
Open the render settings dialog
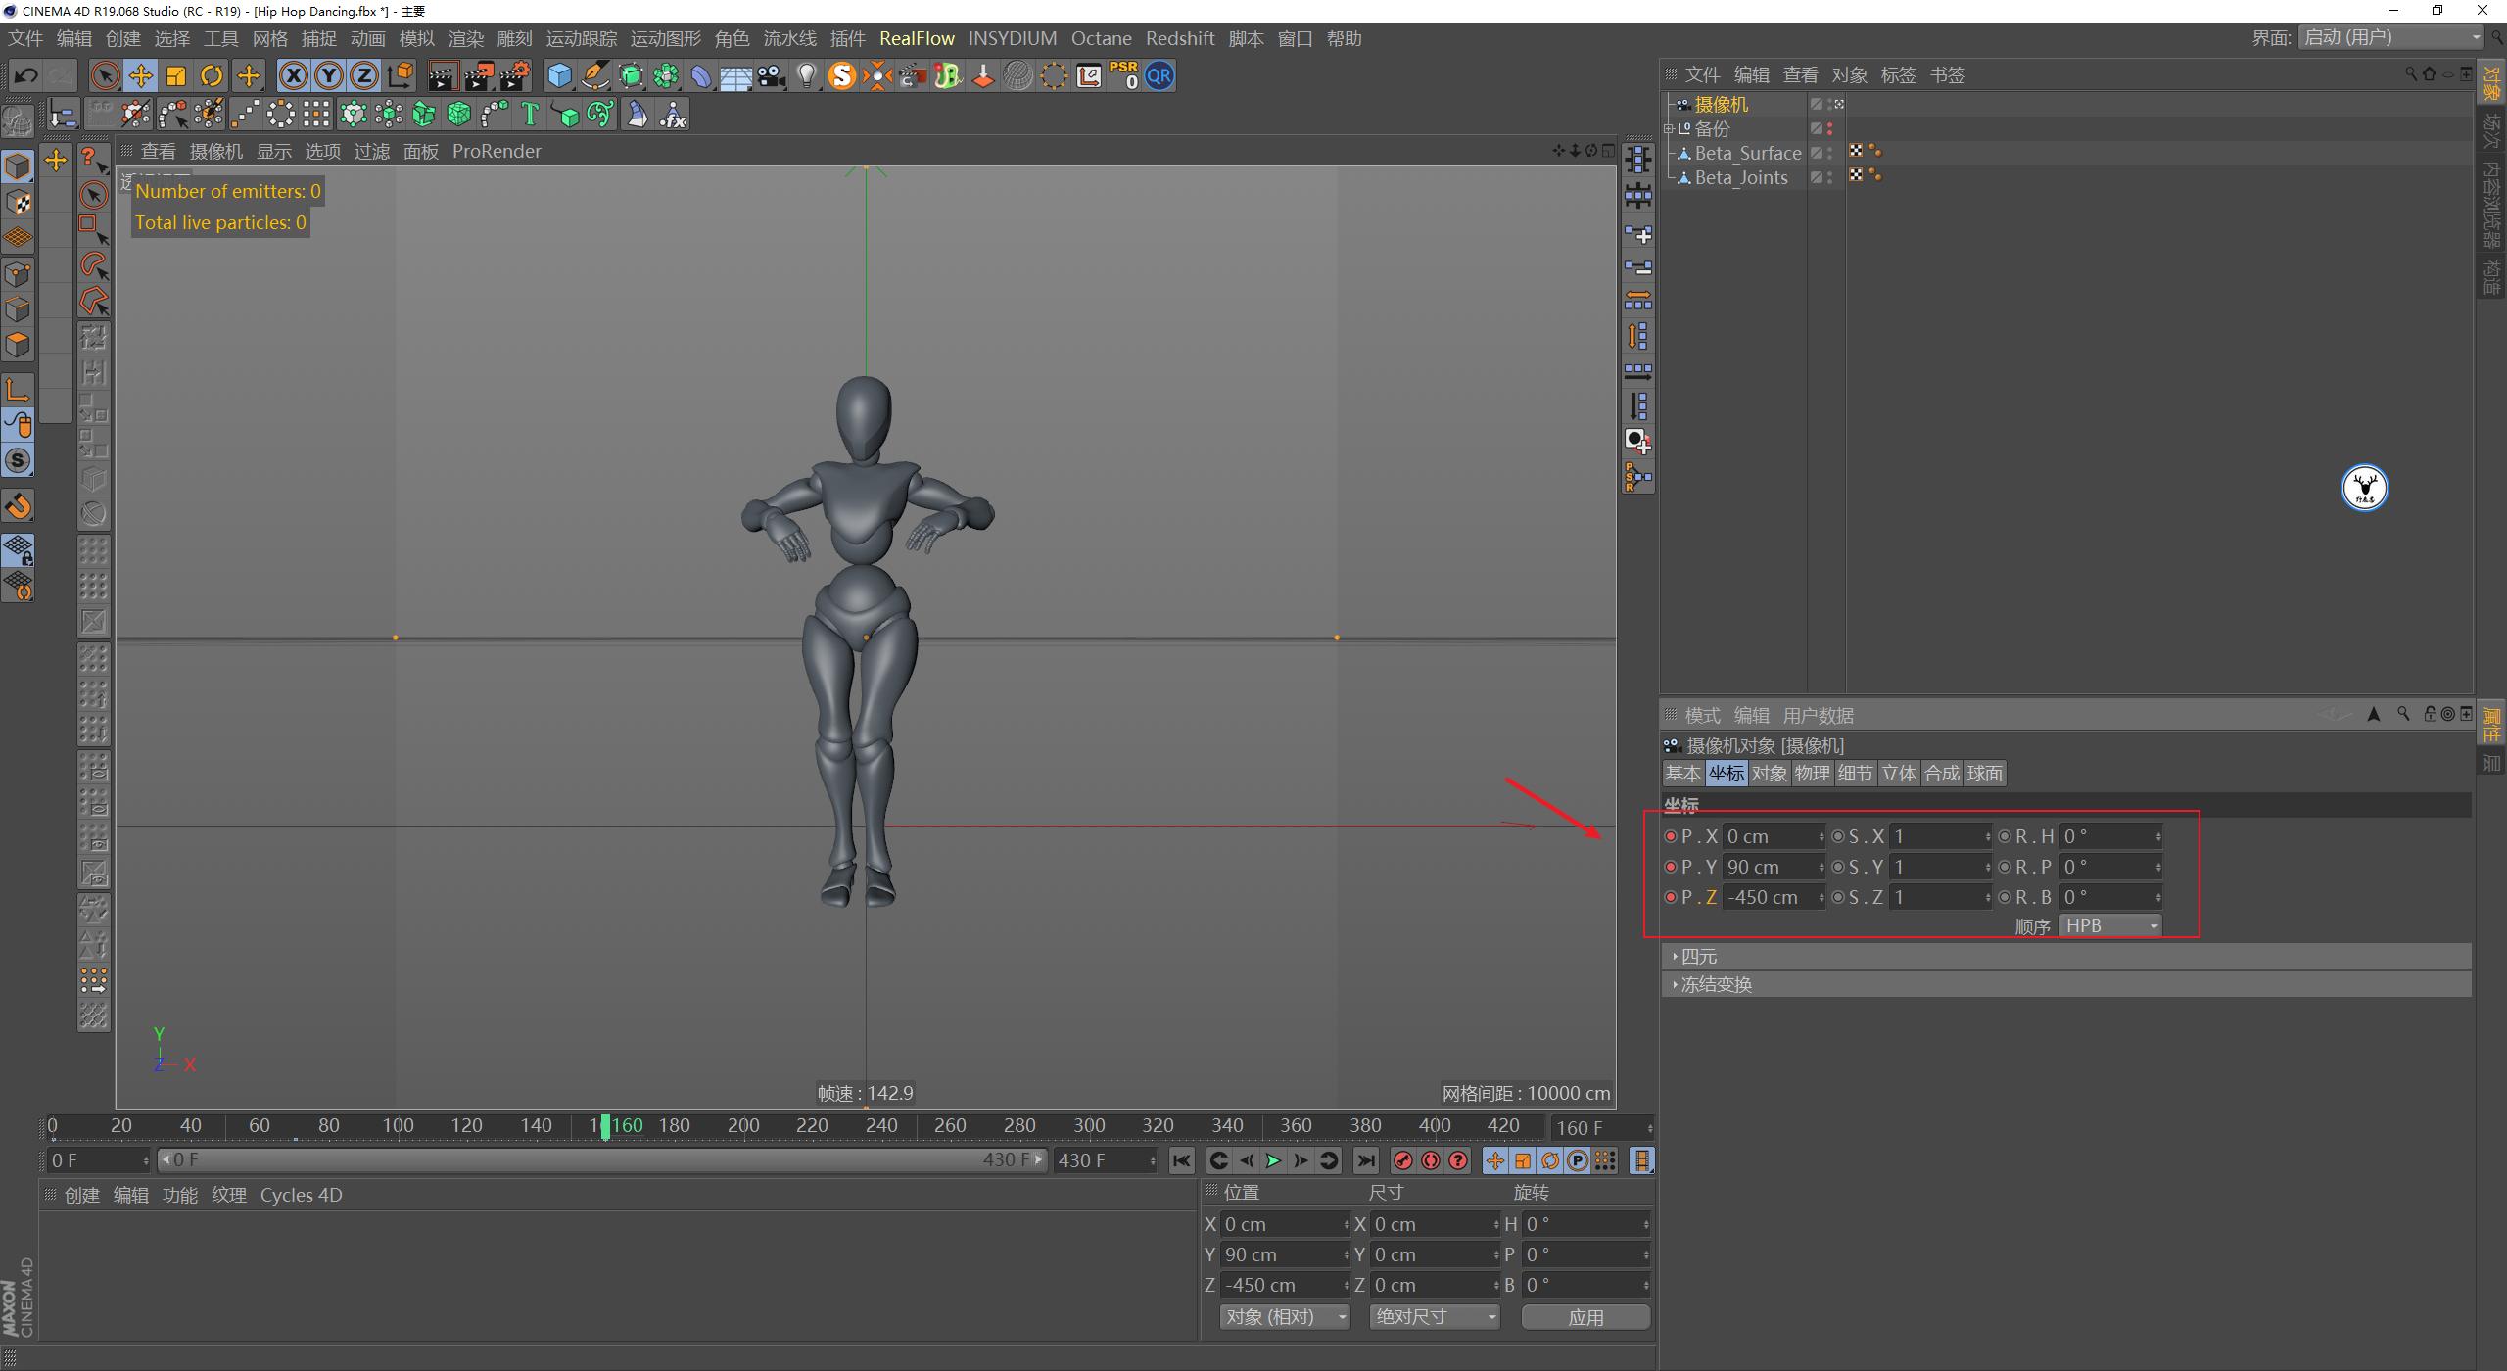click(516, 75)
